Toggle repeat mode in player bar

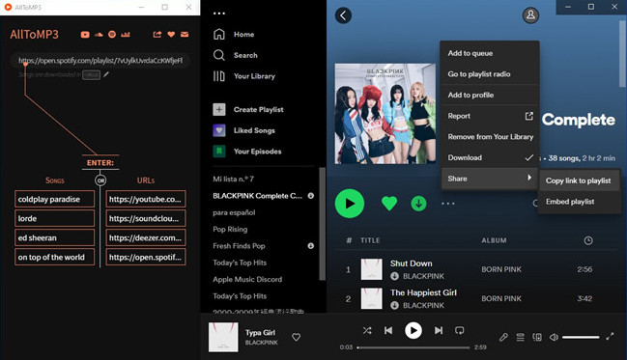(460, 330)
